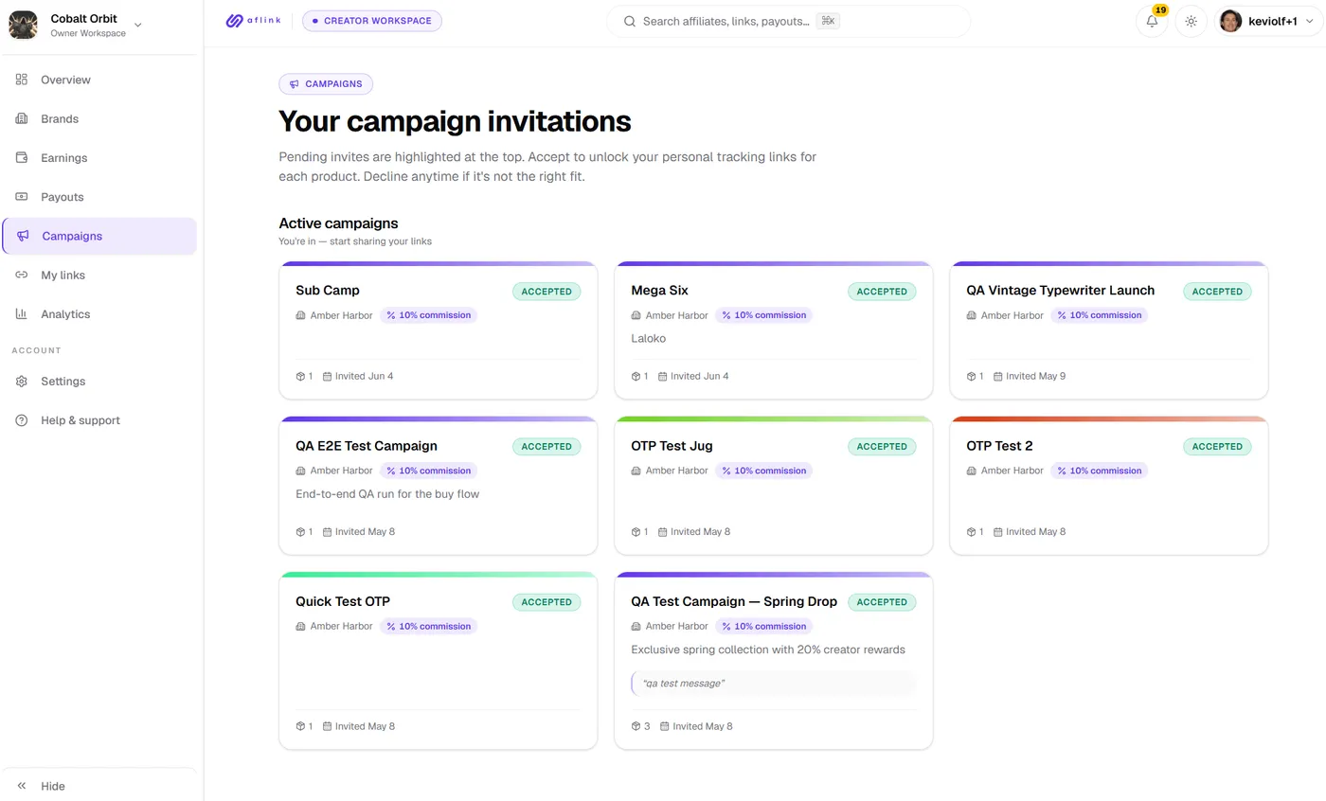Click the Settings gear icon
The image size is (1326, 801).
(x=22, y=382)
